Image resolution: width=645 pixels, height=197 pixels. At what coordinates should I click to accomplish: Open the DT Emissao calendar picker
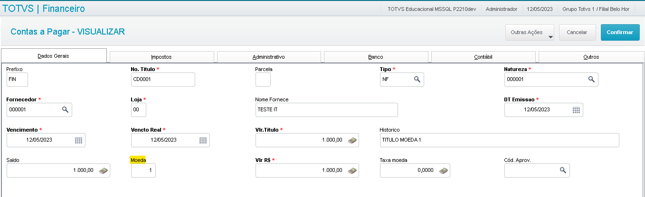tap(576, 110)
